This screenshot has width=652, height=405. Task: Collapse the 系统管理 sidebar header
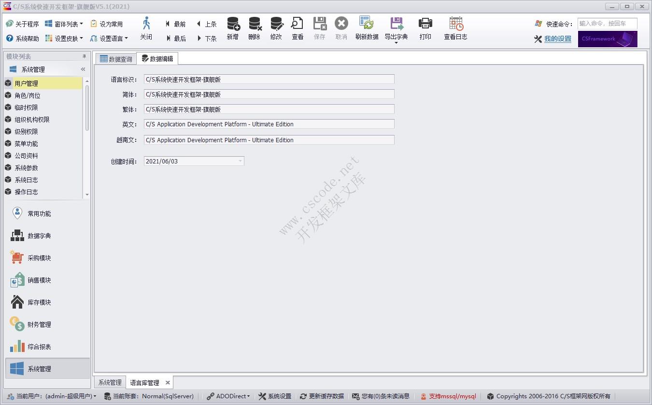click(83, 69)
